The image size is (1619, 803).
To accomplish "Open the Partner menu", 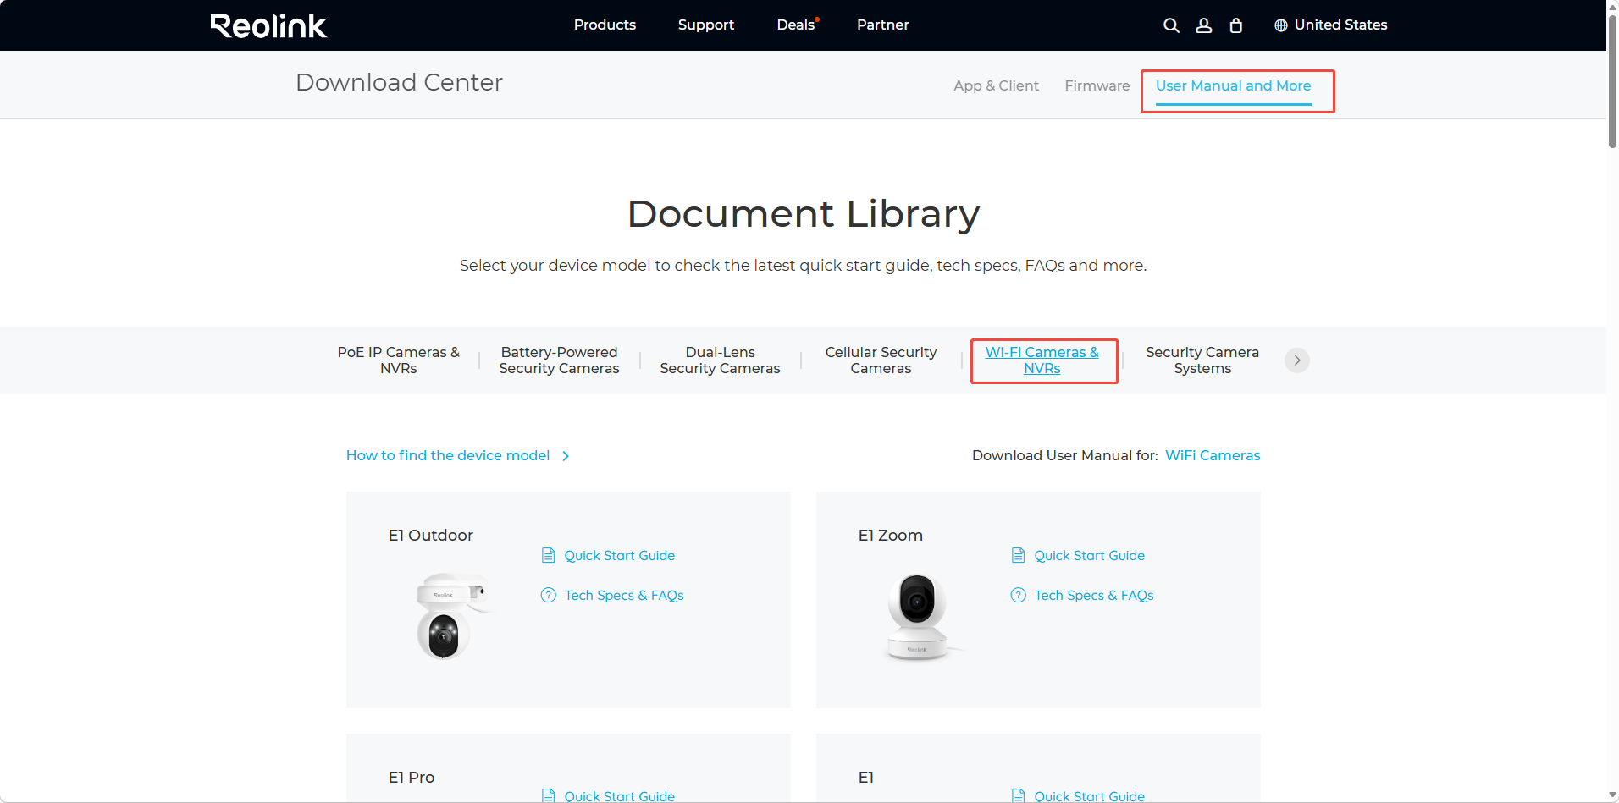I will (882, 25).
